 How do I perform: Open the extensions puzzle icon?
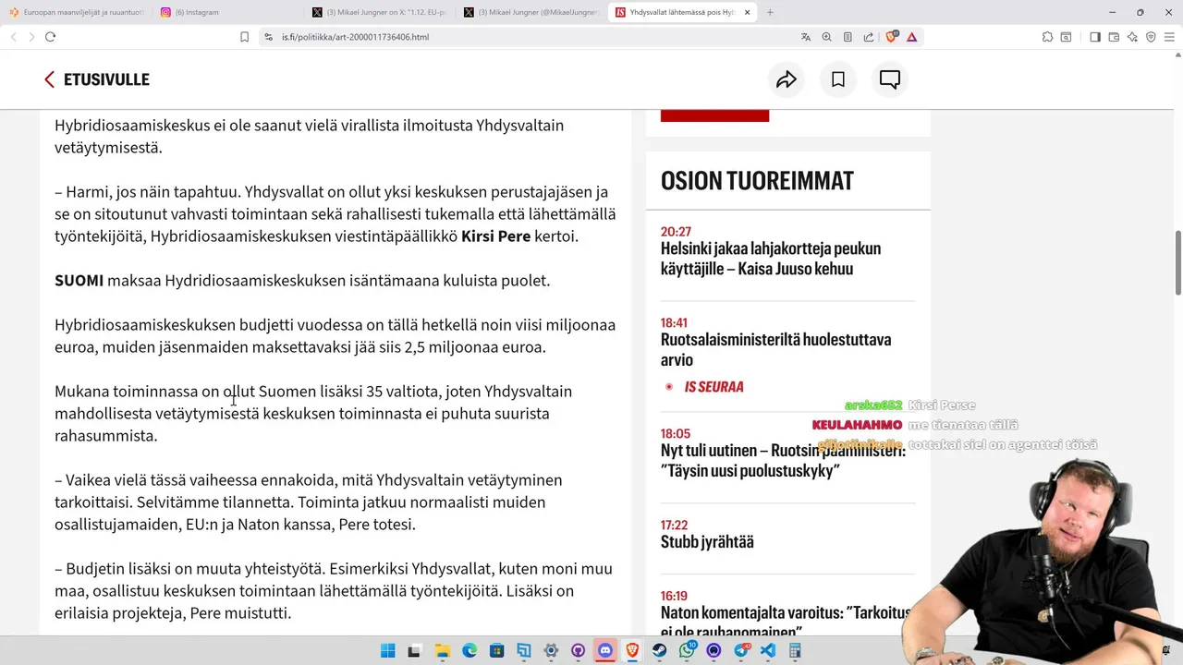[1047, 37]
